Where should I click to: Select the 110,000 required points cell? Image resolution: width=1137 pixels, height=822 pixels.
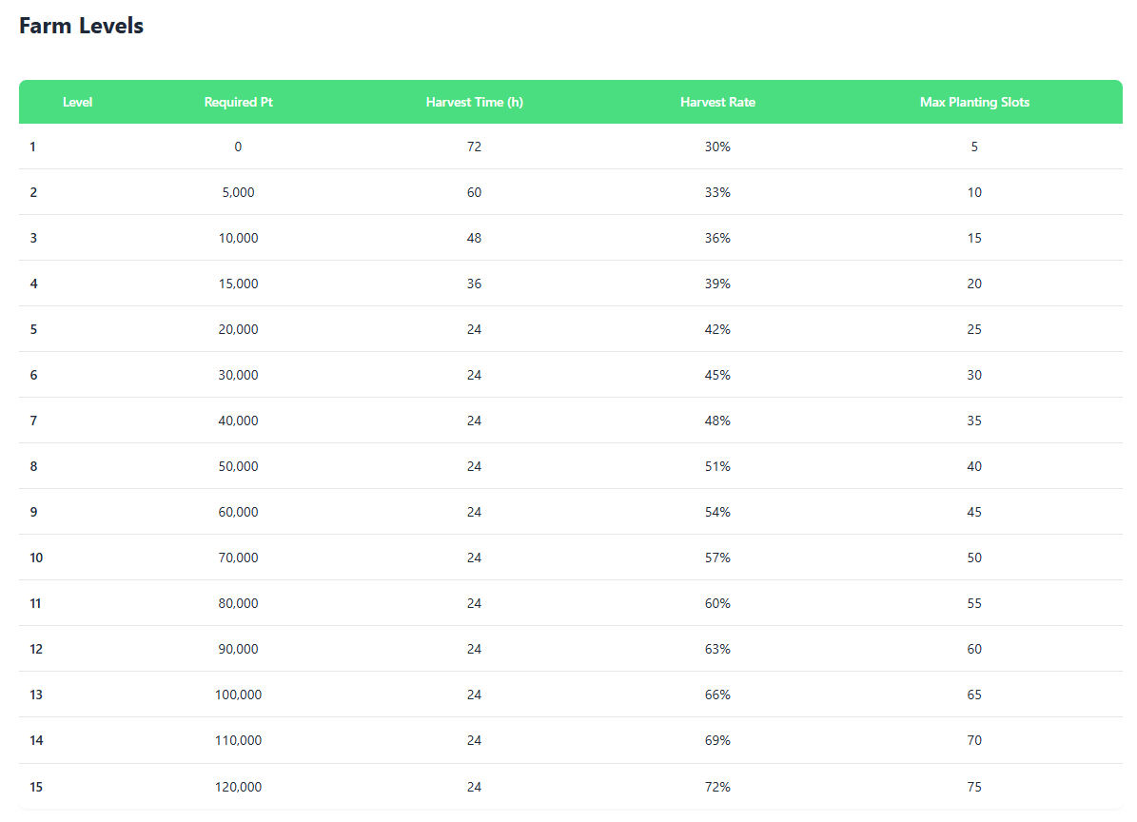click(239, 740)
